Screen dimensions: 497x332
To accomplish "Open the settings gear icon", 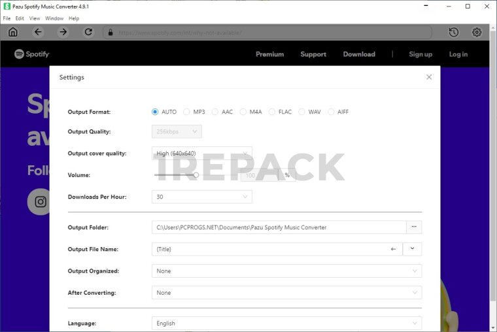I will click(x=477, y=32).
